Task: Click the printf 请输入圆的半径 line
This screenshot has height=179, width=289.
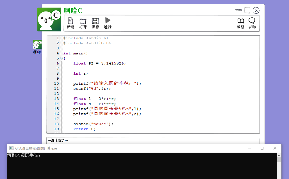Action: click(x=107, y=83)
